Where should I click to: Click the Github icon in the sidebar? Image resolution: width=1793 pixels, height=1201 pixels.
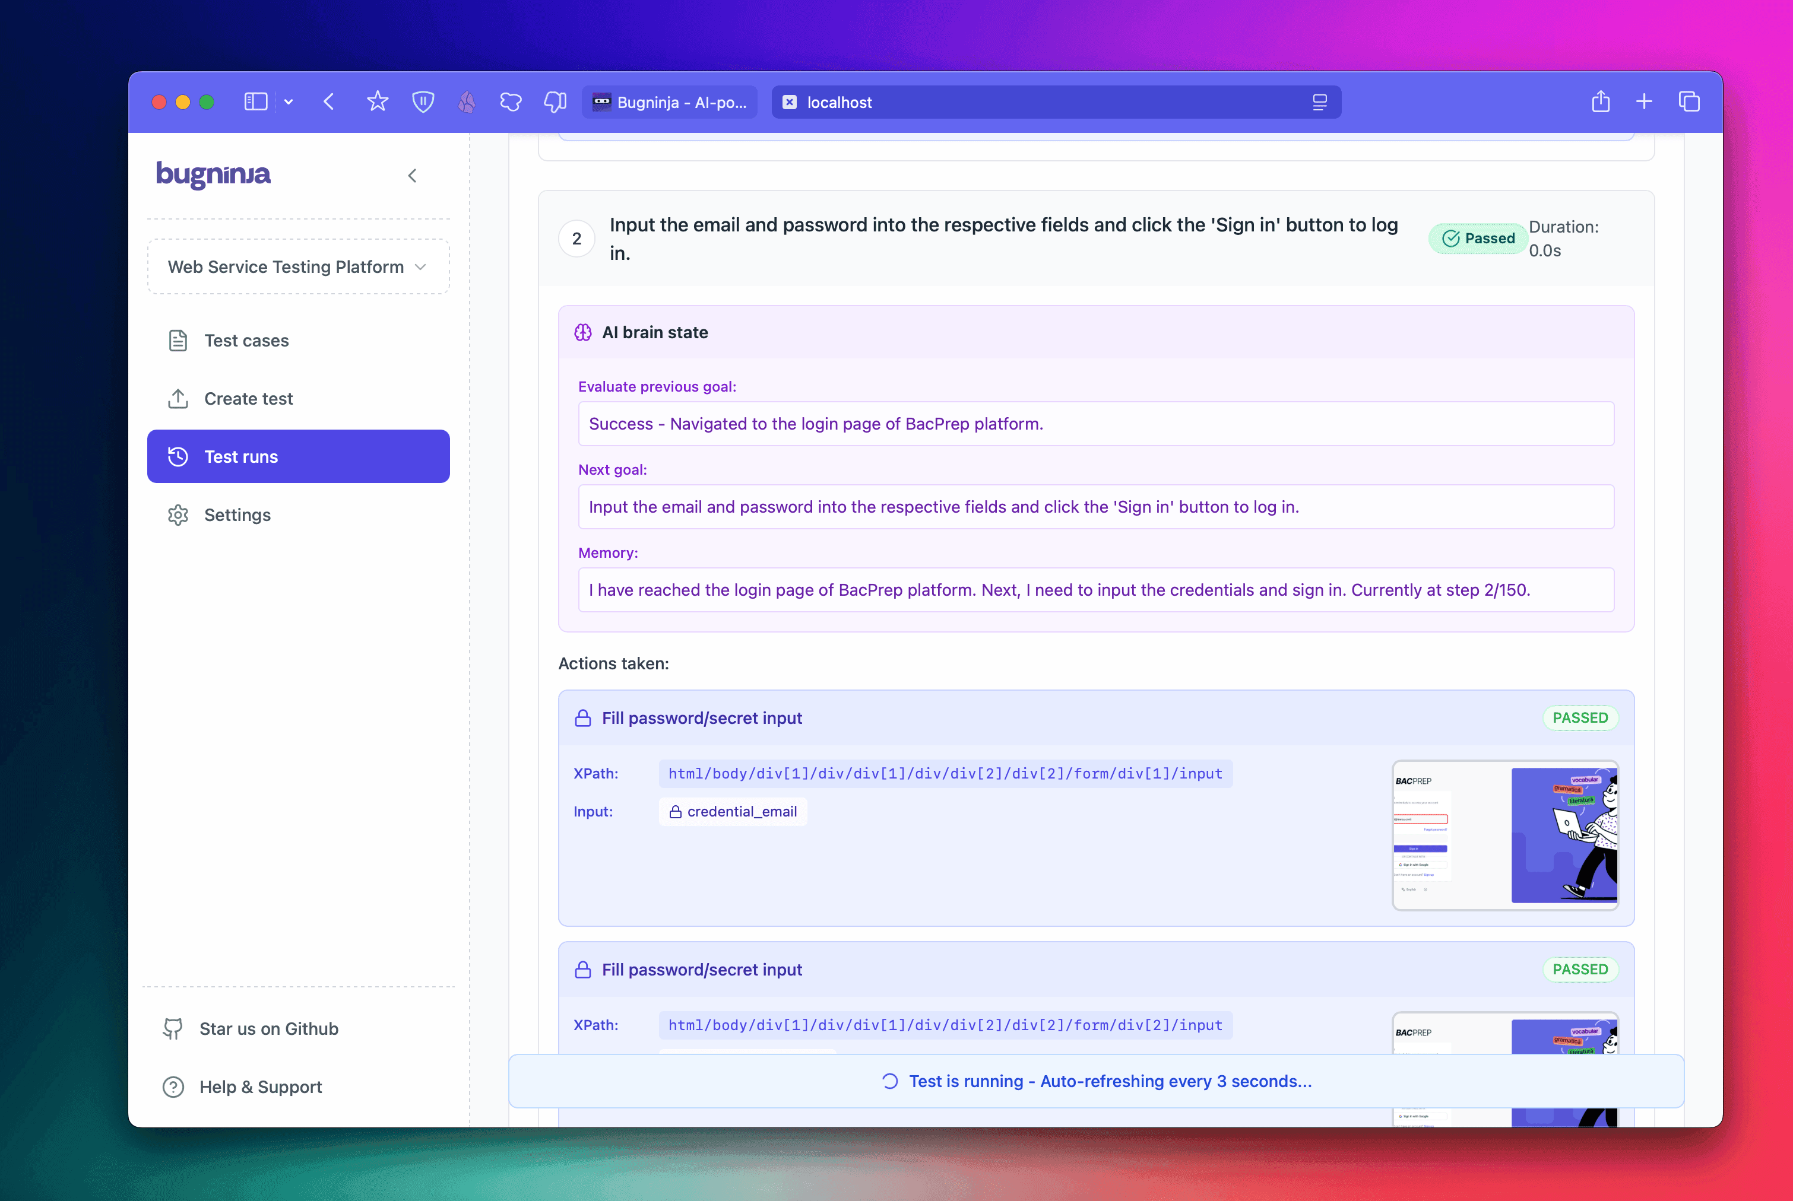(173, 1029)
